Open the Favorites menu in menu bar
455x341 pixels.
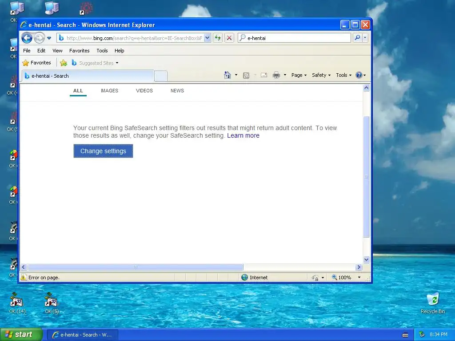pos(79,51)
